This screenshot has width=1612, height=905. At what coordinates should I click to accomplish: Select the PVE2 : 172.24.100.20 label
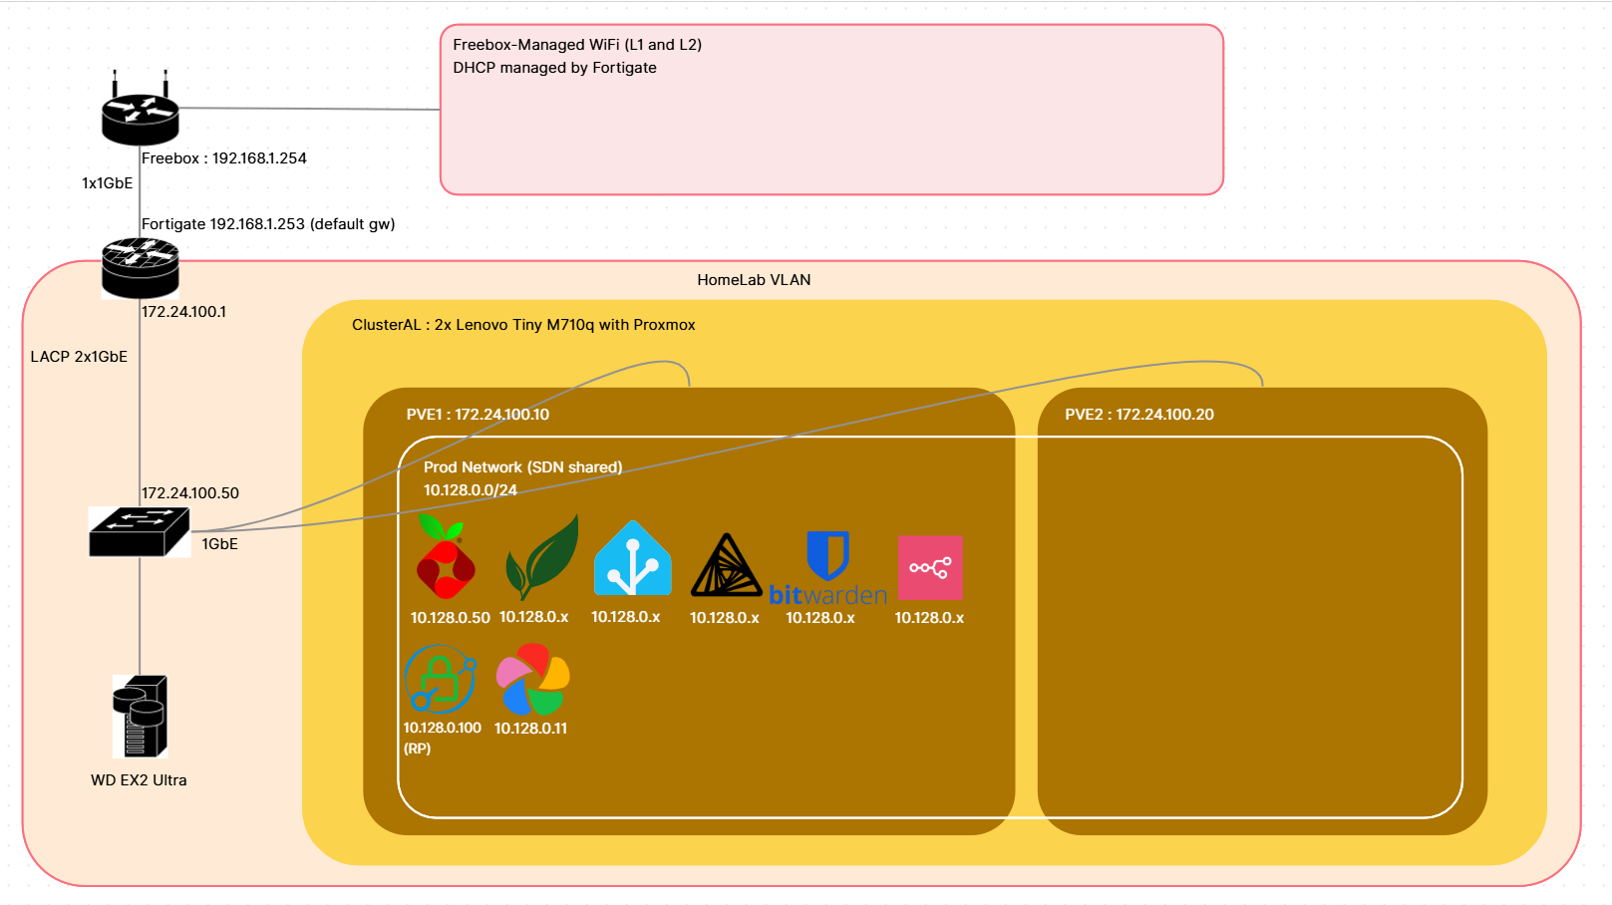coord(1138,415)
